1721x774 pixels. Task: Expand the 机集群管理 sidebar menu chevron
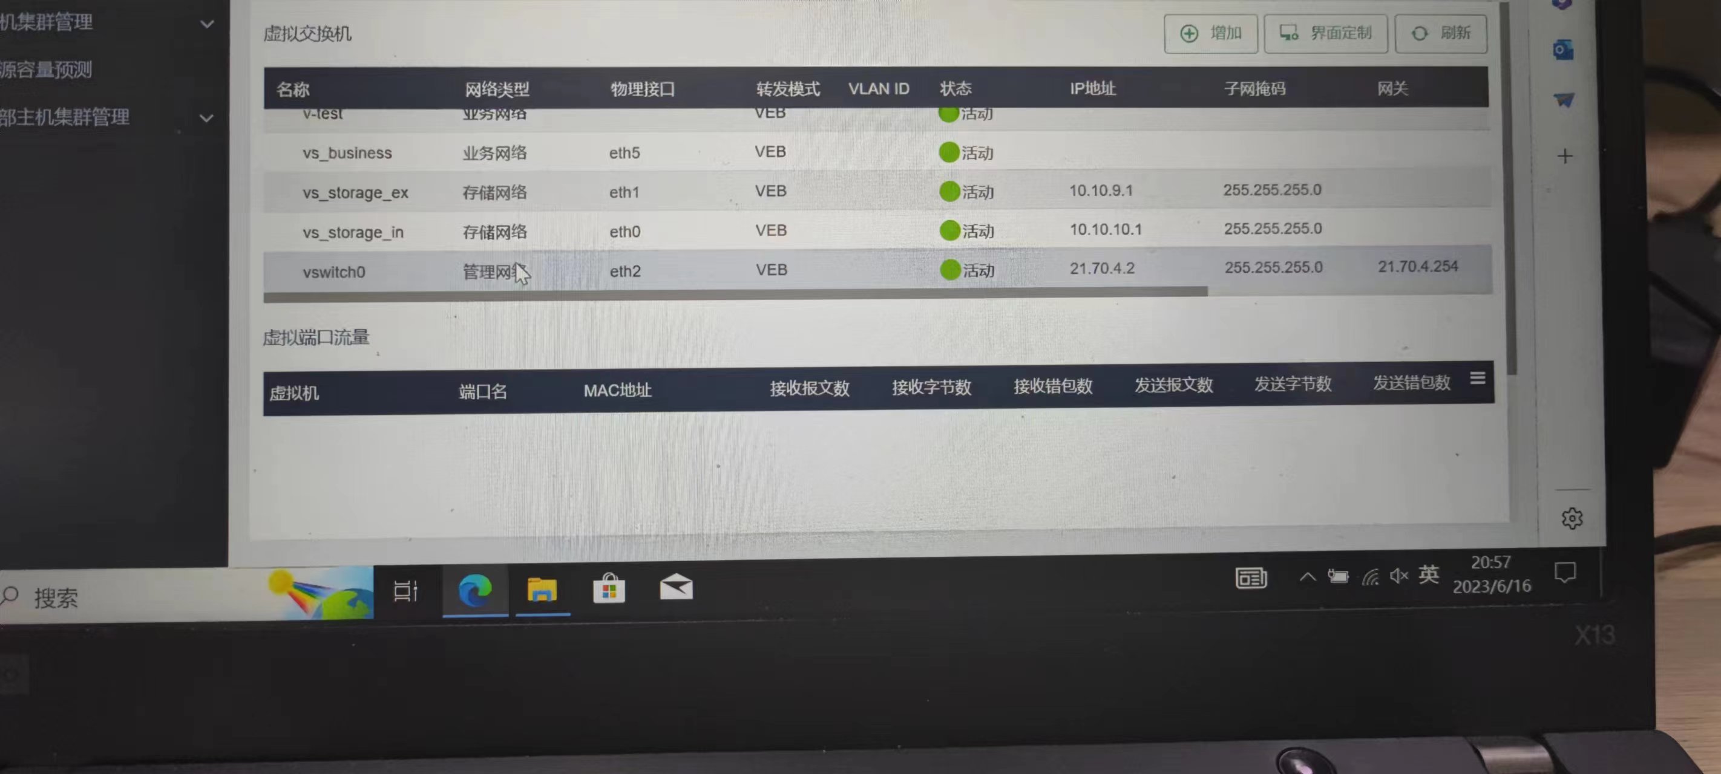pyautogui.click(x=207, y=25)
